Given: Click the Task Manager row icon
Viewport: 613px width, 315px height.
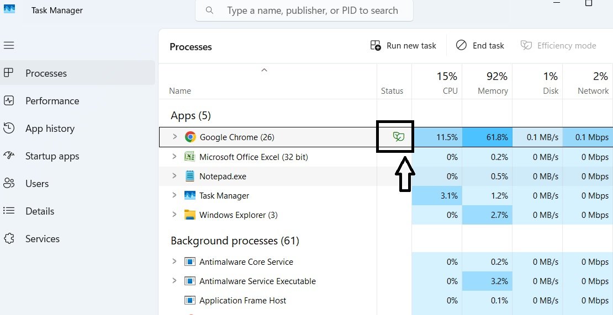Looking at the screenshot, I should click(x=189, y=195).
